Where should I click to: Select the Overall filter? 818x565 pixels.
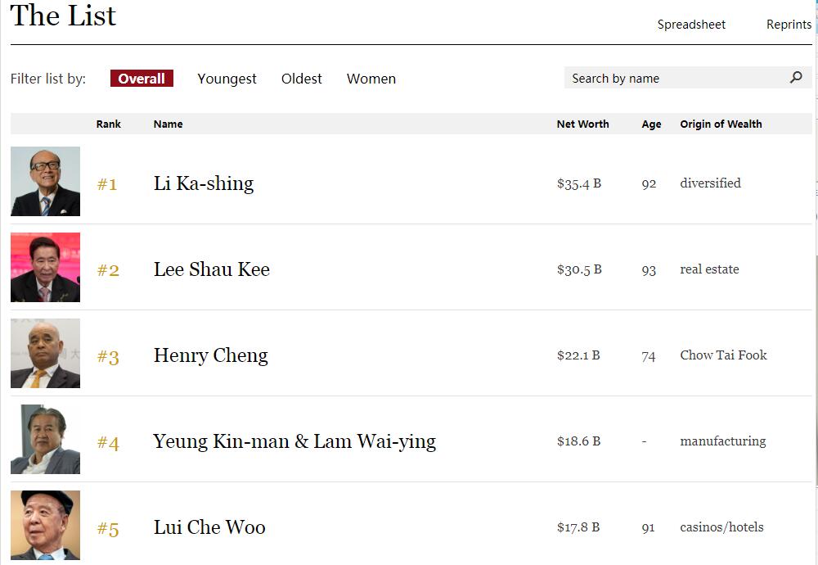[x=142, y=79]
